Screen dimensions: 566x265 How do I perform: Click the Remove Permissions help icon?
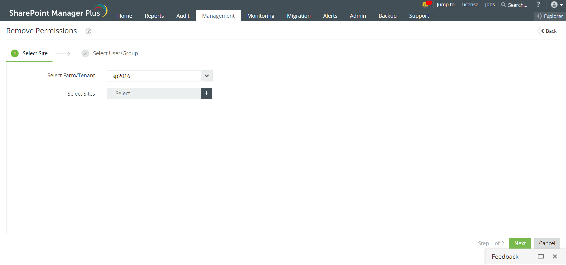[88, 31]
